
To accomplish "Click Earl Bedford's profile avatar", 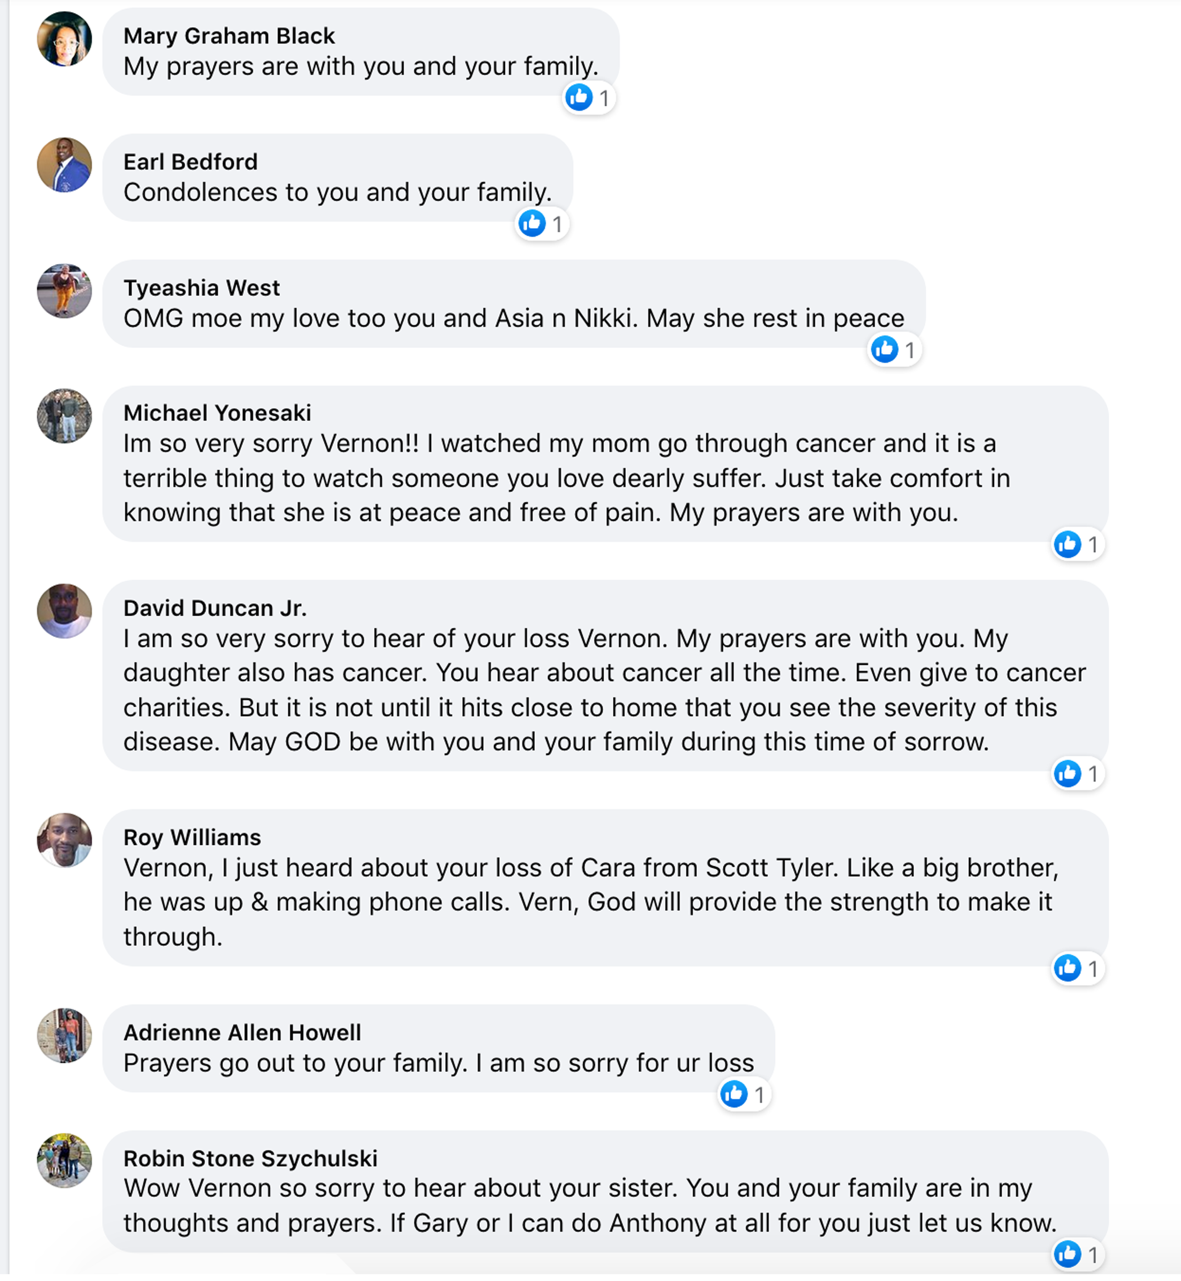I will [65, 165].
